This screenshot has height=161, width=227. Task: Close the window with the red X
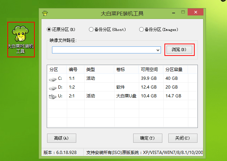tap(196, 12)
